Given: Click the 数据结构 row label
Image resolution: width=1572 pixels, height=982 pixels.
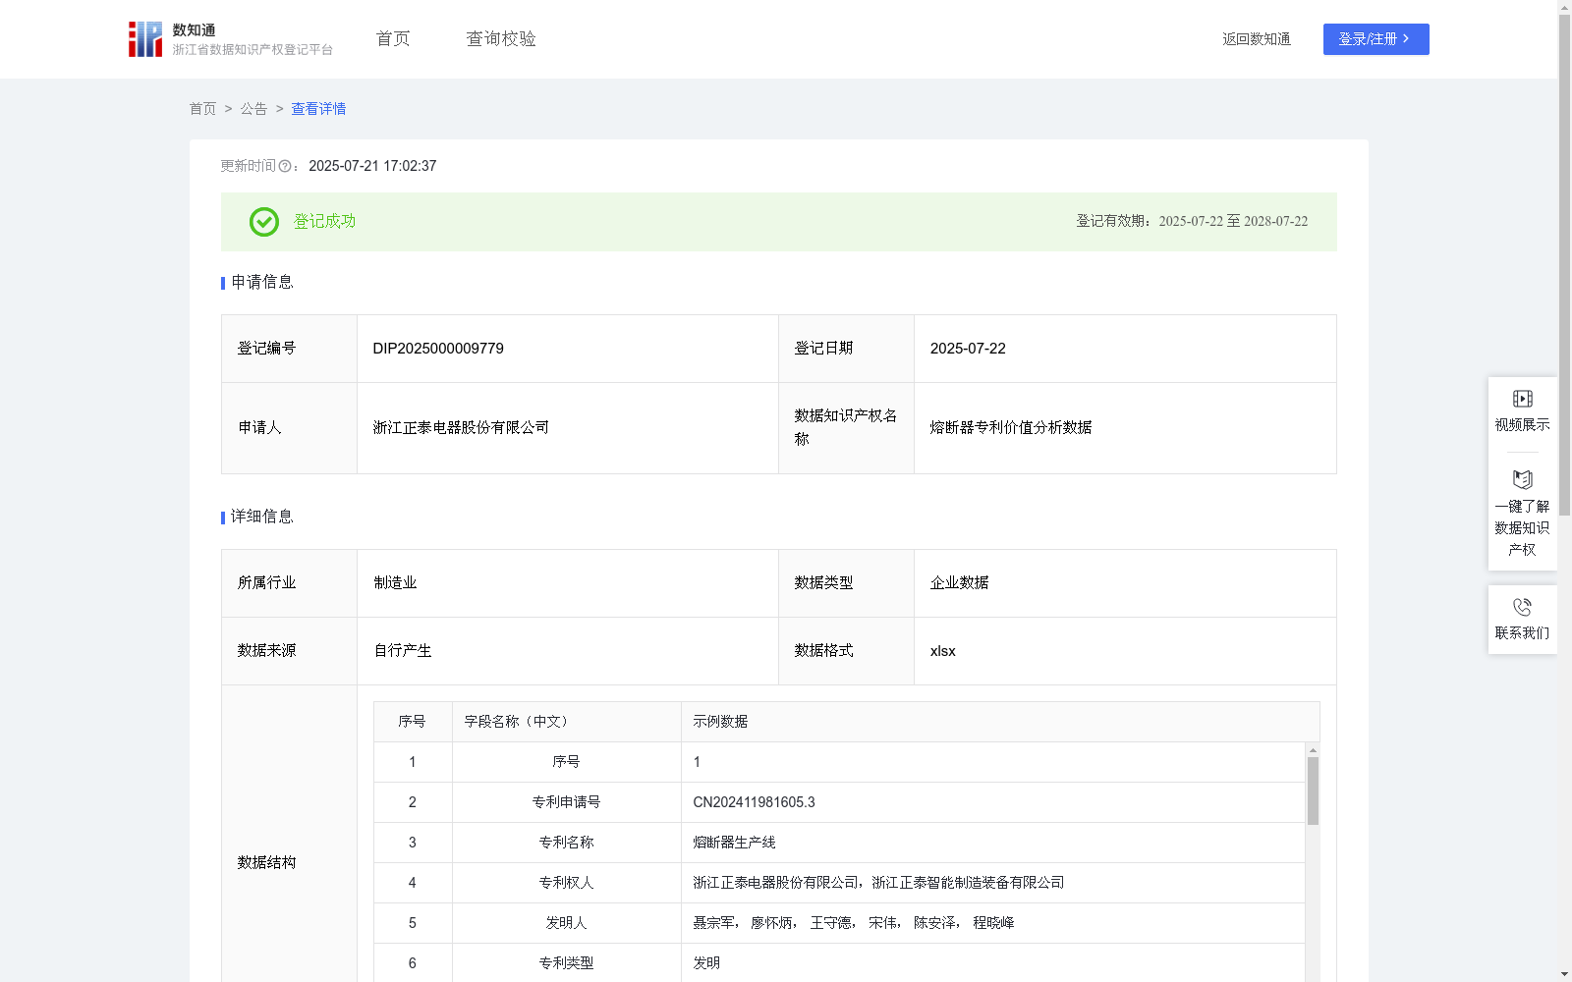Looking at the screenshot, I should point(266,863).
